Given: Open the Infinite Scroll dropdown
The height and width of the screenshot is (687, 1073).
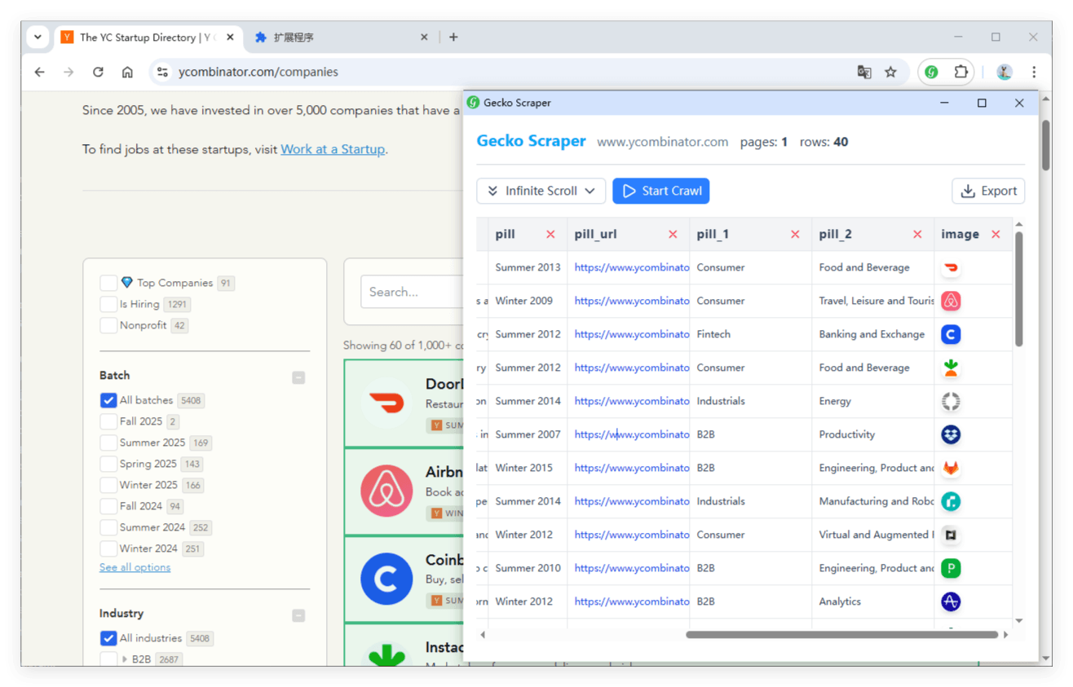Looking at the screenshot, I should (x=541, y=191).
